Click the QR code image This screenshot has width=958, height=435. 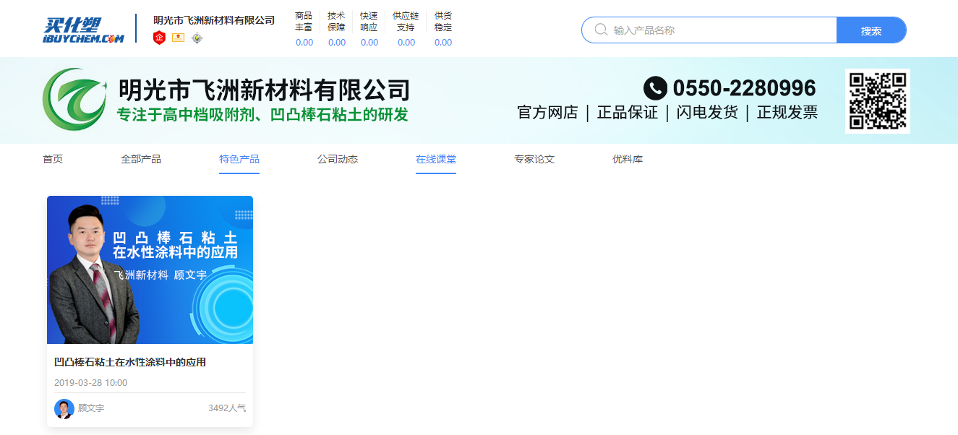pos(878,101)
